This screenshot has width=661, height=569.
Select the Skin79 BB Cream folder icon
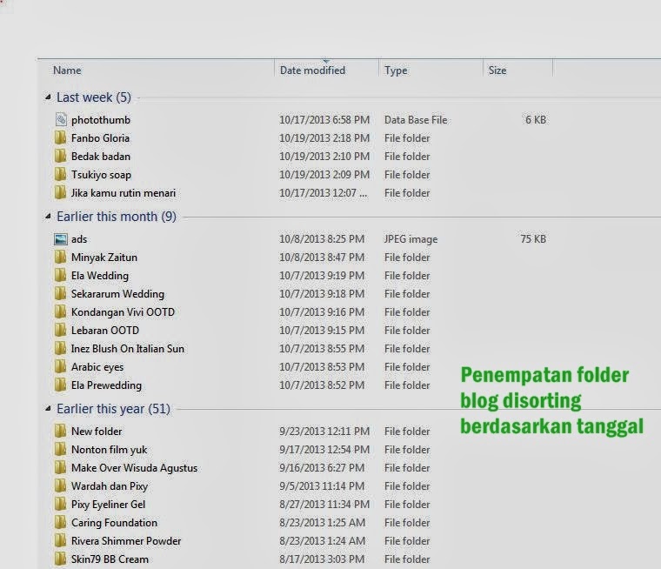pyautogui.click(x=60, y=559)
